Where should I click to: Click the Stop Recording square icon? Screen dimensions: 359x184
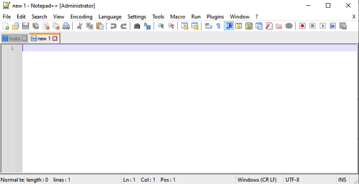tap(312, 26)
